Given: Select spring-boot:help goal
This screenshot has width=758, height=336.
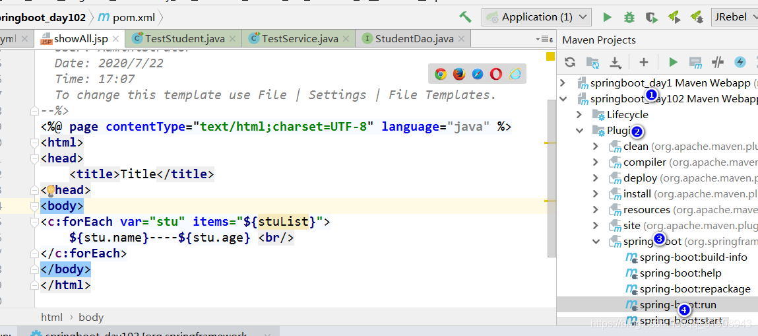Looking at the screenshot, I should [x=680, y=274].
